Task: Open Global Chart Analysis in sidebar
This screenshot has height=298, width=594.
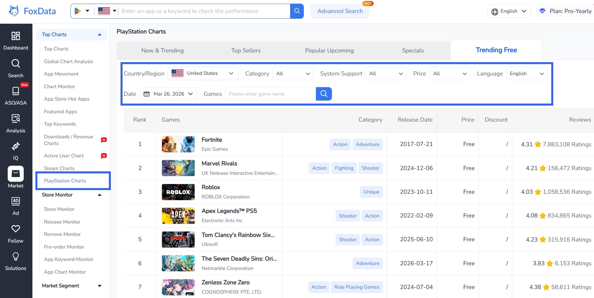Action: 68,61
